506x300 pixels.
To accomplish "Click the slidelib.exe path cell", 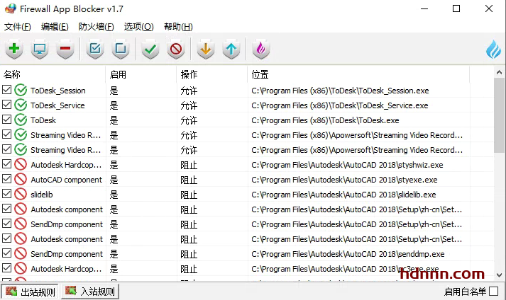I will [343, 195].
